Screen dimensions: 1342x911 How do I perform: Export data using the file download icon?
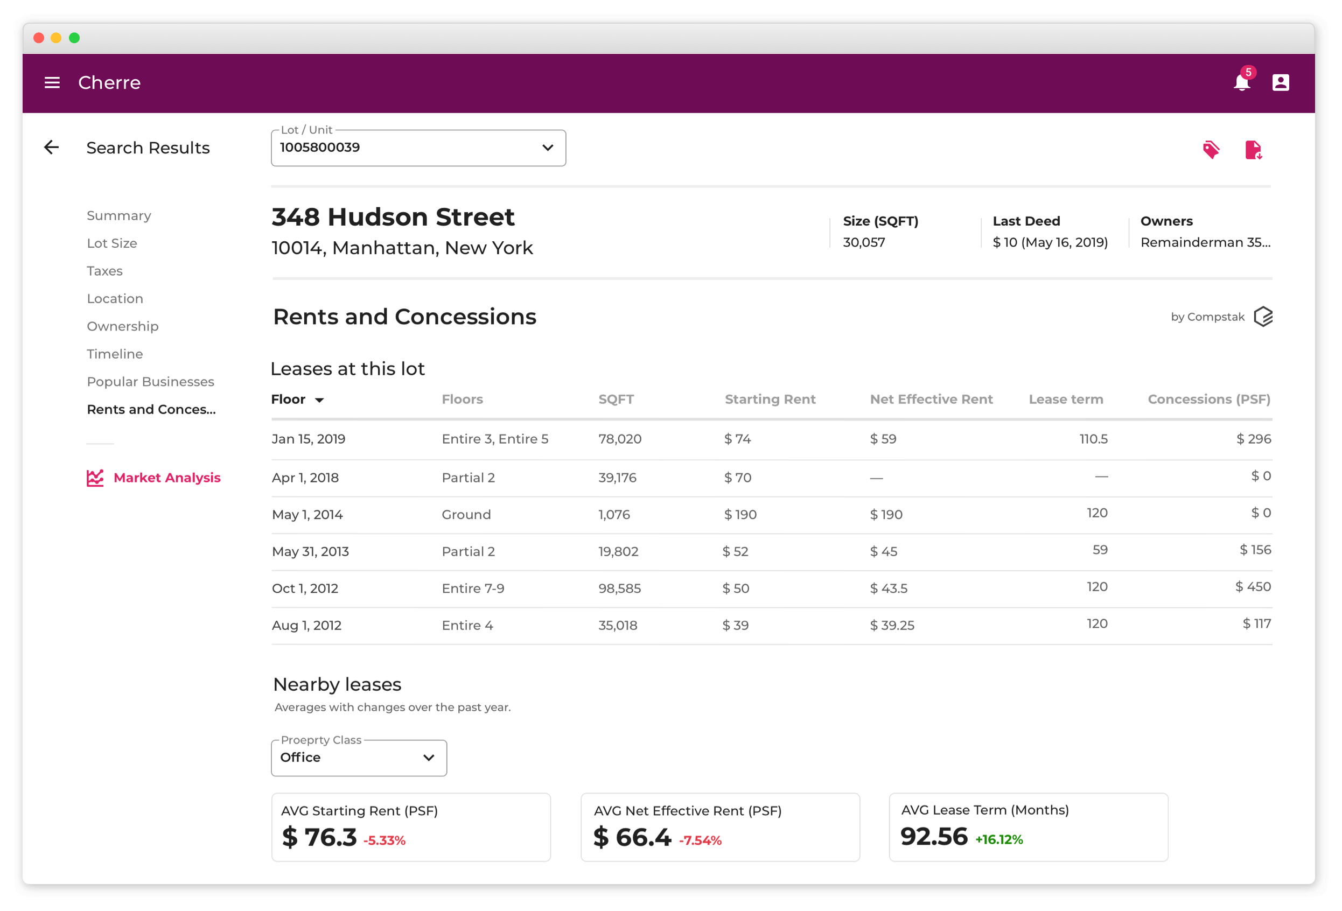pos(1254,149)
